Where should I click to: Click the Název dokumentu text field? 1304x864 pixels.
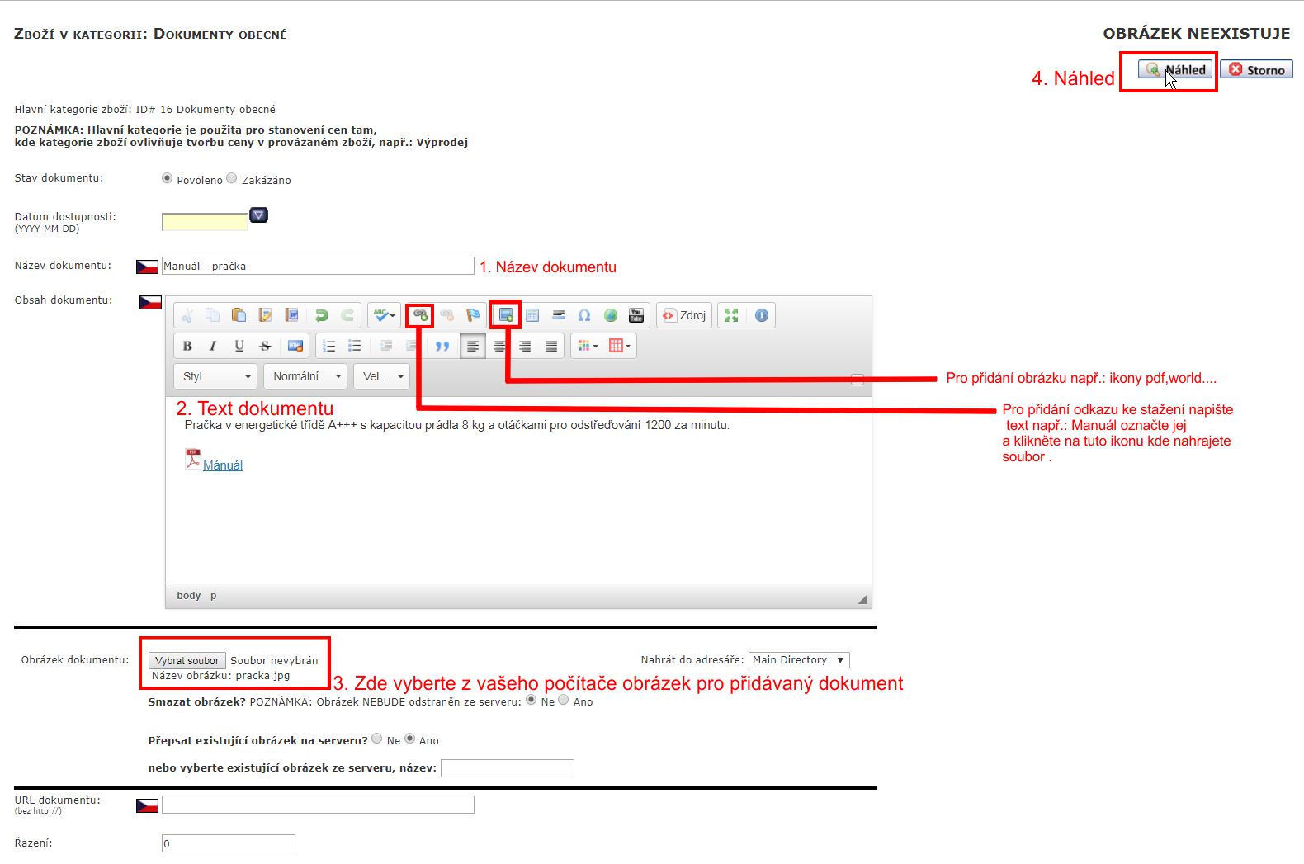click(318, 266)
